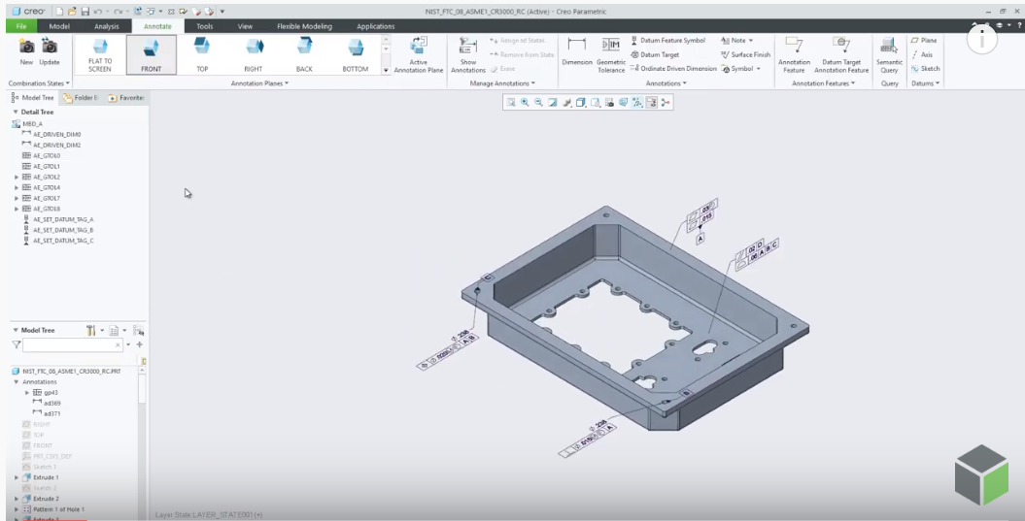Click the Model Tree filter search field
Viewport: 1025px width, 521px height.
[x=69, y=344]
